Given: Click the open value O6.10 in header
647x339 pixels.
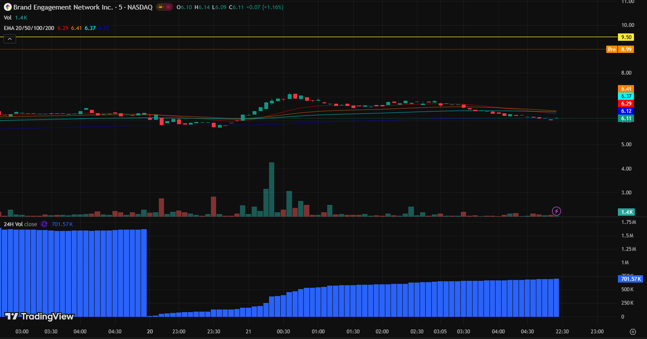Looking at the screenshot, I should pyautogui.click(x=185, y=8).
